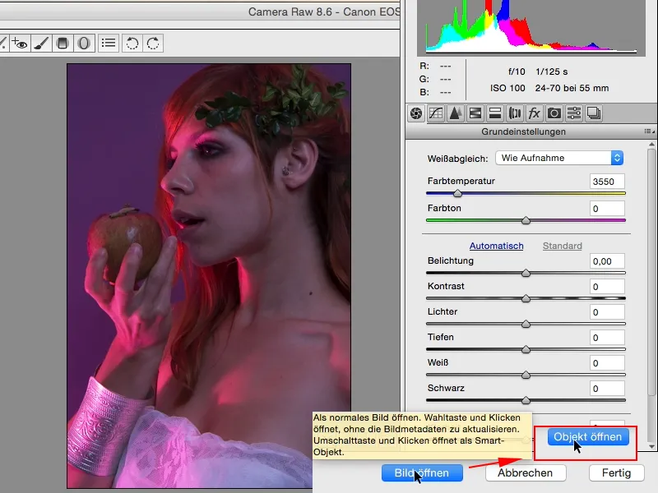Click the Tiefen value field

pos(607,338)
